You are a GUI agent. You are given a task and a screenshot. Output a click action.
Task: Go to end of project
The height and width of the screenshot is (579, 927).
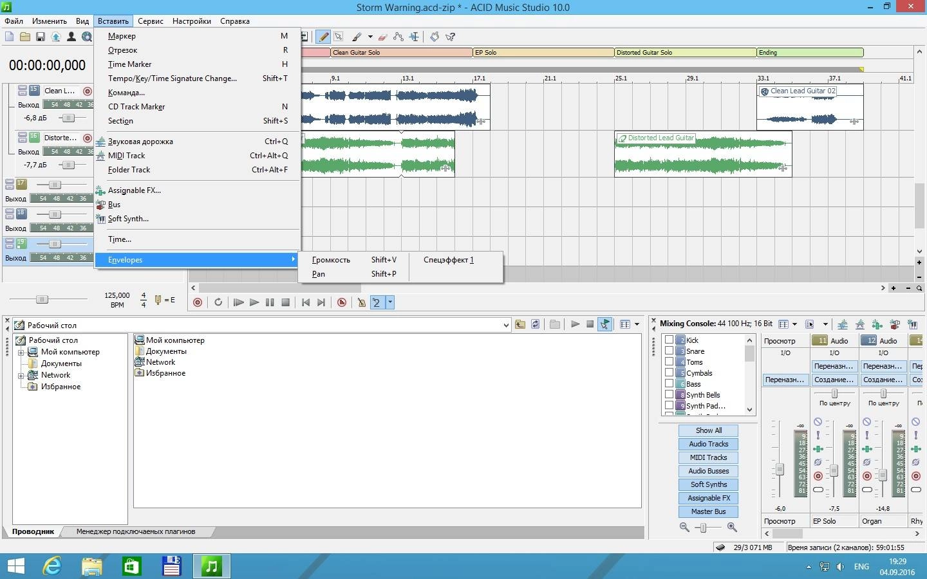click(x=321, y=302)
